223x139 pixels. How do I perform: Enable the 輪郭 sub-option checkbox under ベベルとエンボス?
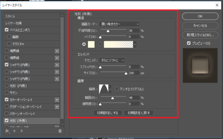pyautogui.click(x=9, y=37)
